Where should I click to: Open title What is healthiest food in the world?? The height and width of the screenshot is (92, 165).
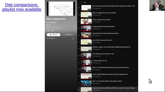(104, 13)
